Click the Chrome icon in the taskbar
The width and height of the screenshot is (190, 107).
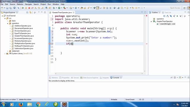click(38, 104)
